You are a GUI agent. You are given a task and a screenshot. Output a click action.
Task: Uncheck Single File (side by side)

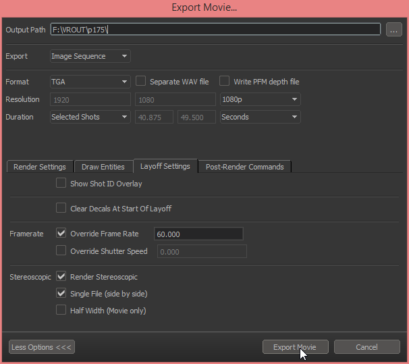[61, 294]
